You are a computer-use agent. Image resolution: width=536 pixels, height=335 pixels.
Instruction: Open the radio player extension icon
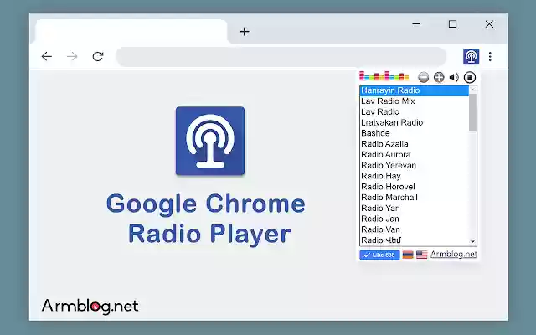(471, 56)
